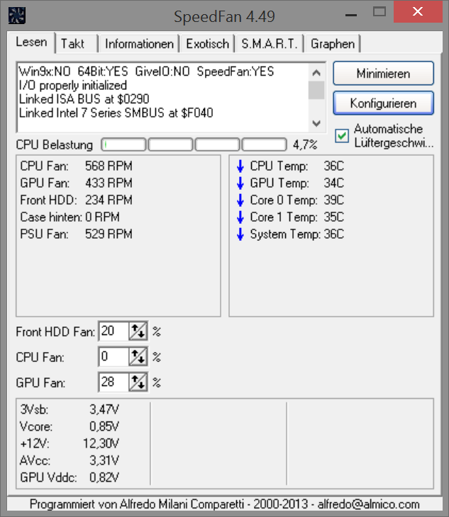Click the log box scroll down arrow
Screen dimensions: 449x517
click(x=316, y=123)
